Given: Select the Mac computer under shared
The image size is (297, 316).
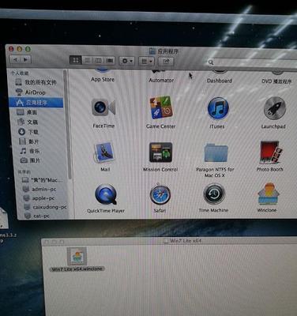Looking at the screenshot, I should (43, 180).
